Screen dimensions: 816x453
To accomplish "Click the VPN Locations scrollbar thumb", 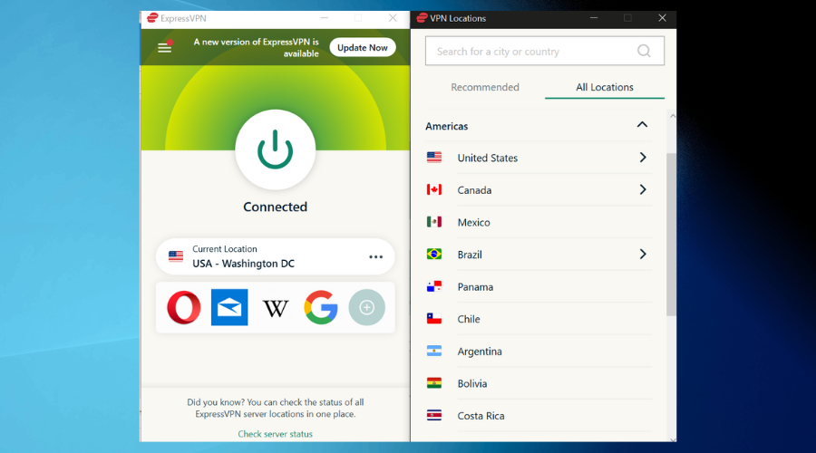I will (671, 234).
